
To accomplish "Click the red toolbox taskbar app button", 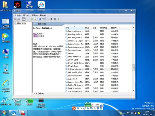I will tap(23, 113).
